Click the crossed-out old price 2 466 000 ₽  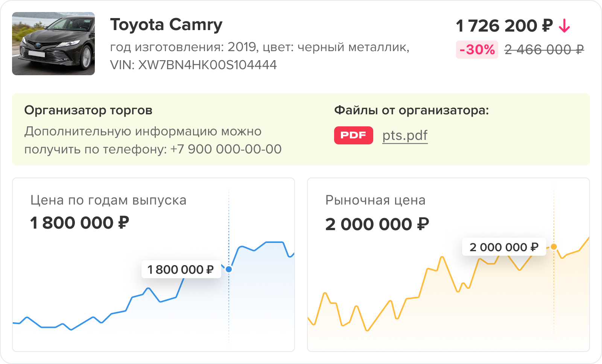544,50
